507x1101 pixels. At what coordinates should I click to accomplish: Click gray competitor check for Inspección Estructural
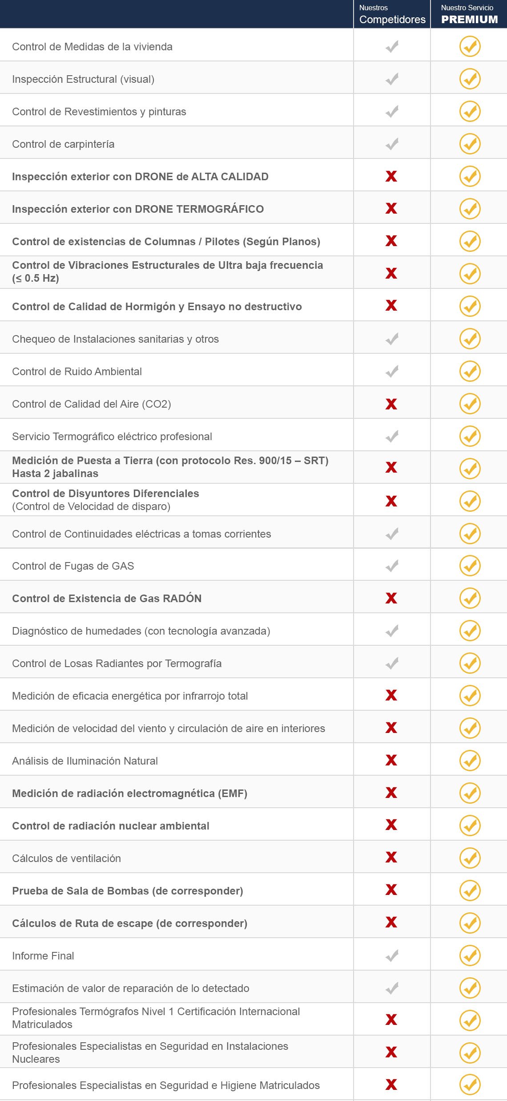pos(392,79)
